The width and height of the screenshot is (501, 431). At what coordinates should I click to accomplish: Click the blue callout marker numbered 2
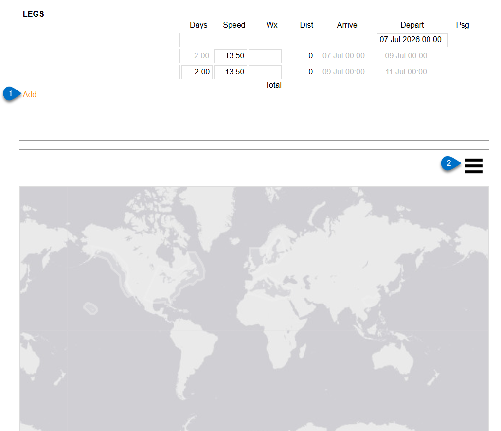coord(449,163)
